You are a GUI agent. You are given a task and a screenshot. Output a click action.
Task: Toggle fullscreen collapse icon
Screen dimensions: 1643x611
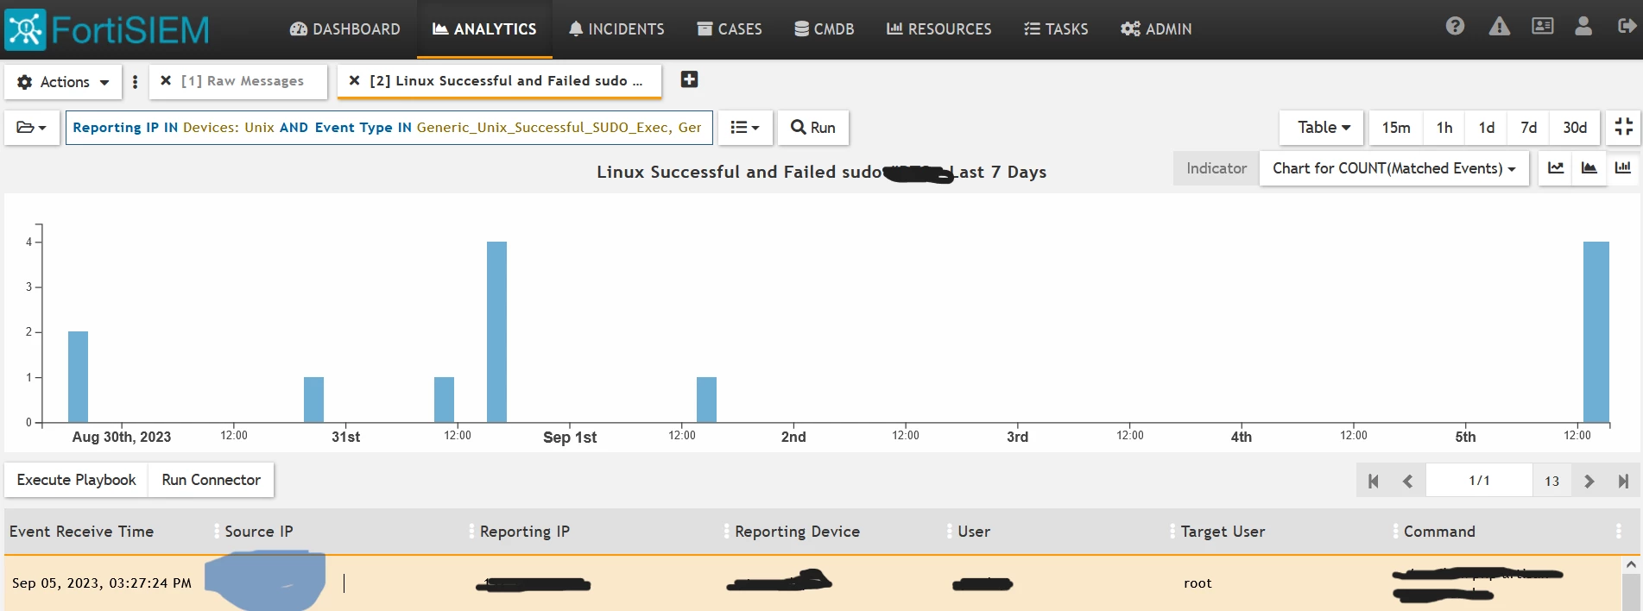pyautogui.click(x=1623, y=127)
